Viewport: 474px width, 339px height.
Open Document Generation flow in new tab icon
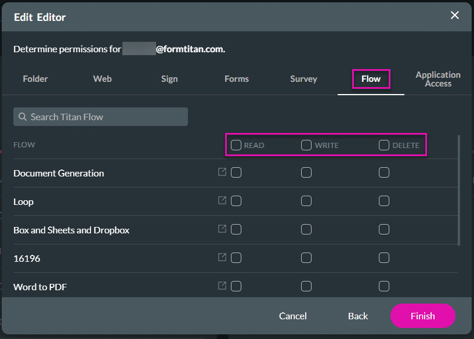pyautogui.click(x=222, y=172)
